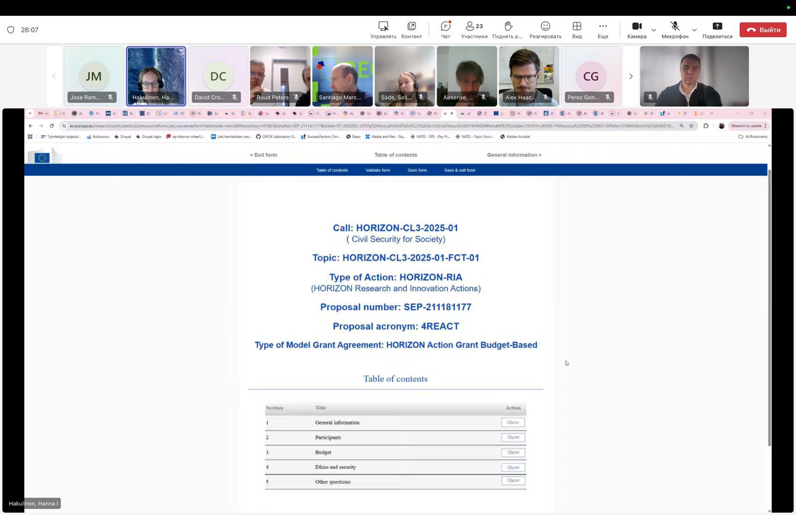This screenshot has width=796, height=515.
Task: Open the chevron next to Микрофон
Action: [x=695, y=30]
